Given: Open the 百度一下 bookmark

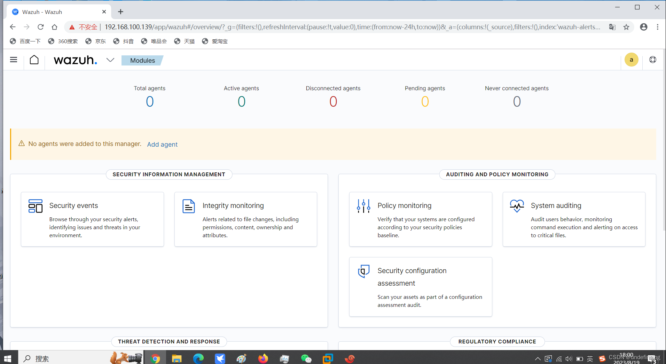Looking at the screenshot, I should (25, 41).
